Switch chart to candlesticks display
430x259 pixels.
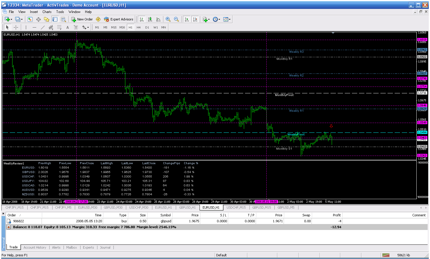[x=150, y=19]
